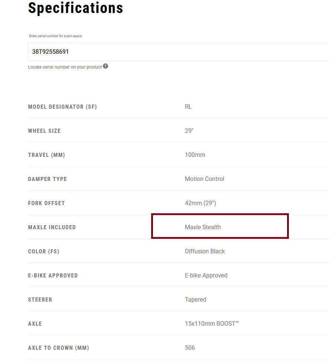Viewport: 329px width, 362px height.
Task: Click the 15x110mm BOOST axle value
Action: [x=212, y=324]
